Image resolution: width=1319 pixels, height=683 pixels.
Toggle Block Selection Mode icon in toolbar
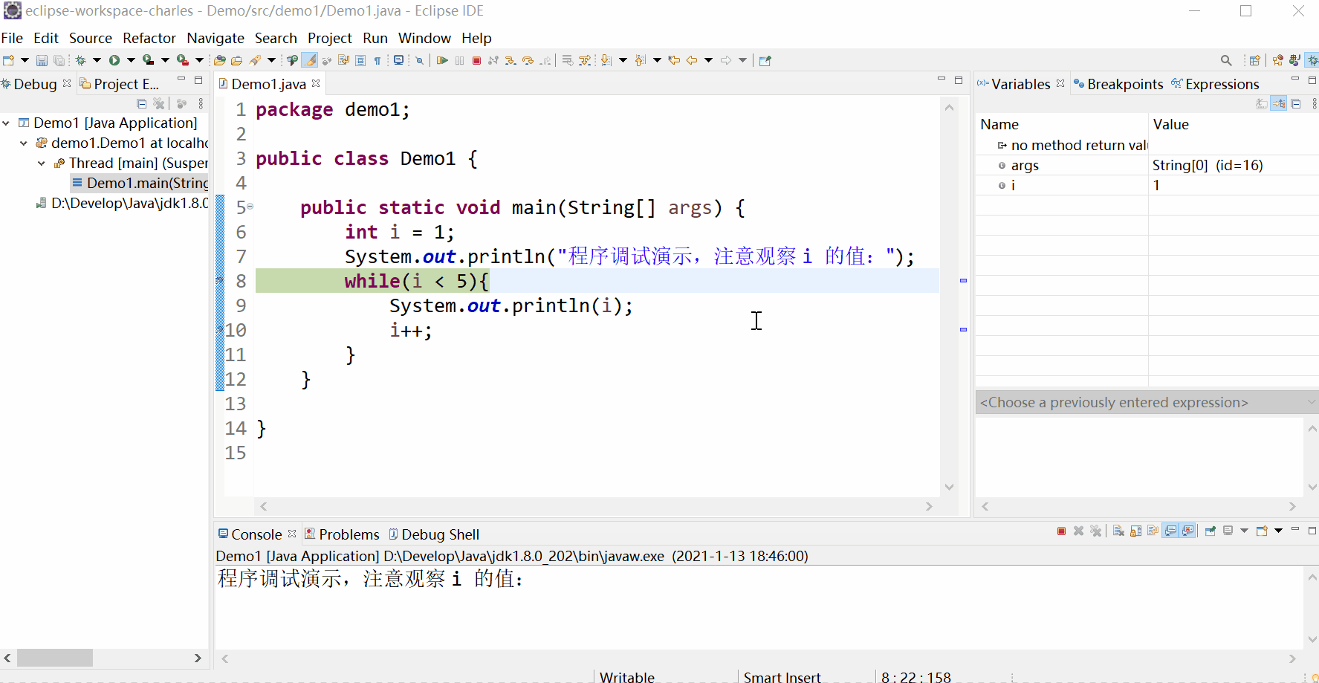[360, 60]
